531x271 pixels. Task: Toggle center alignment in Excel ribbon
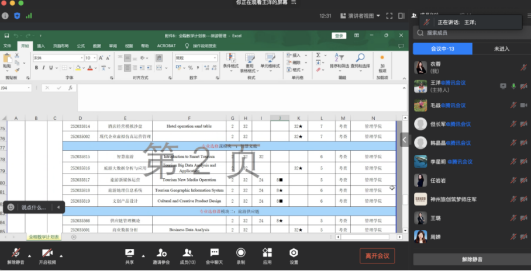click(127, 68)
